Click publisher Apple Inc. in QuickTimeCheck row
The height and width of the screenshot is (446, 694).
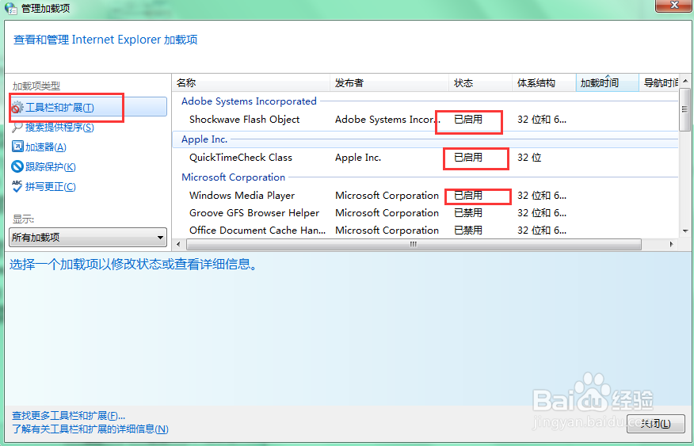pyautogui.click(x=358, y=158)
